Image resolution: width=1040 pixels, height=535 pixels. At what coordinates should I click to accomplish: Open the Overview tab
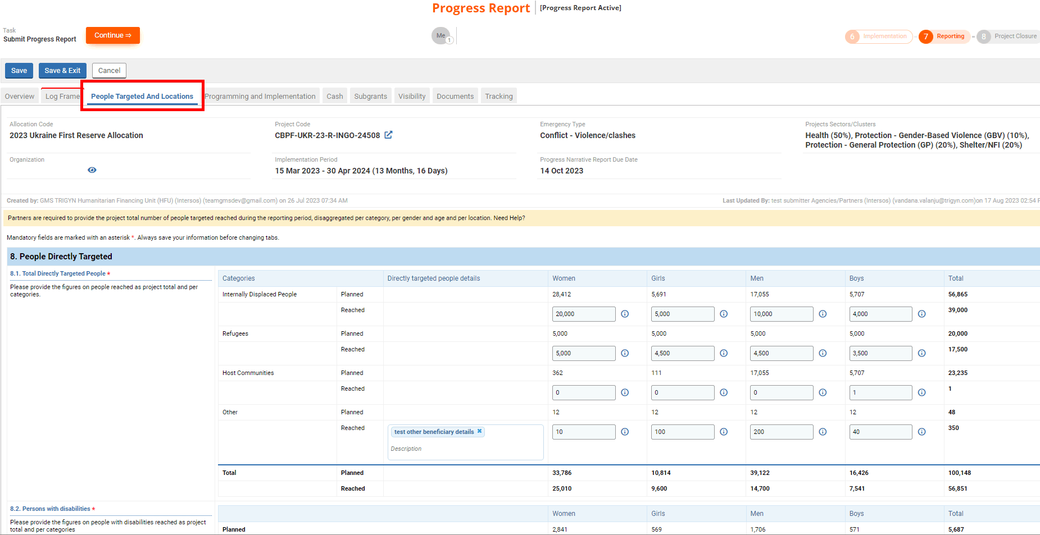[20, 96]
